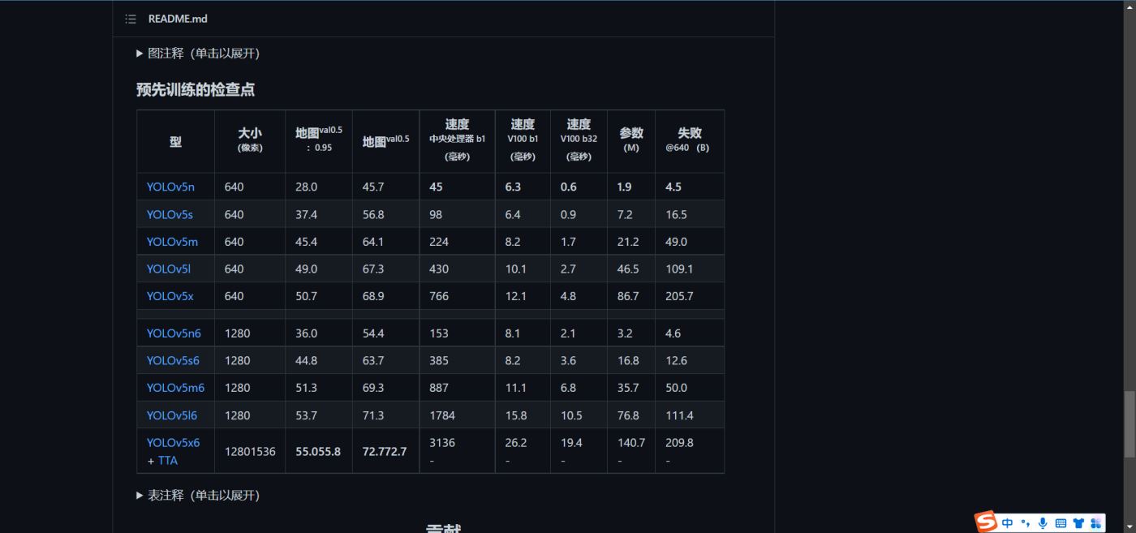Screen dimensions: 1136x533
Task: Select the 1784 cell in YOLOv5l6 row
Action: [457, 415]
